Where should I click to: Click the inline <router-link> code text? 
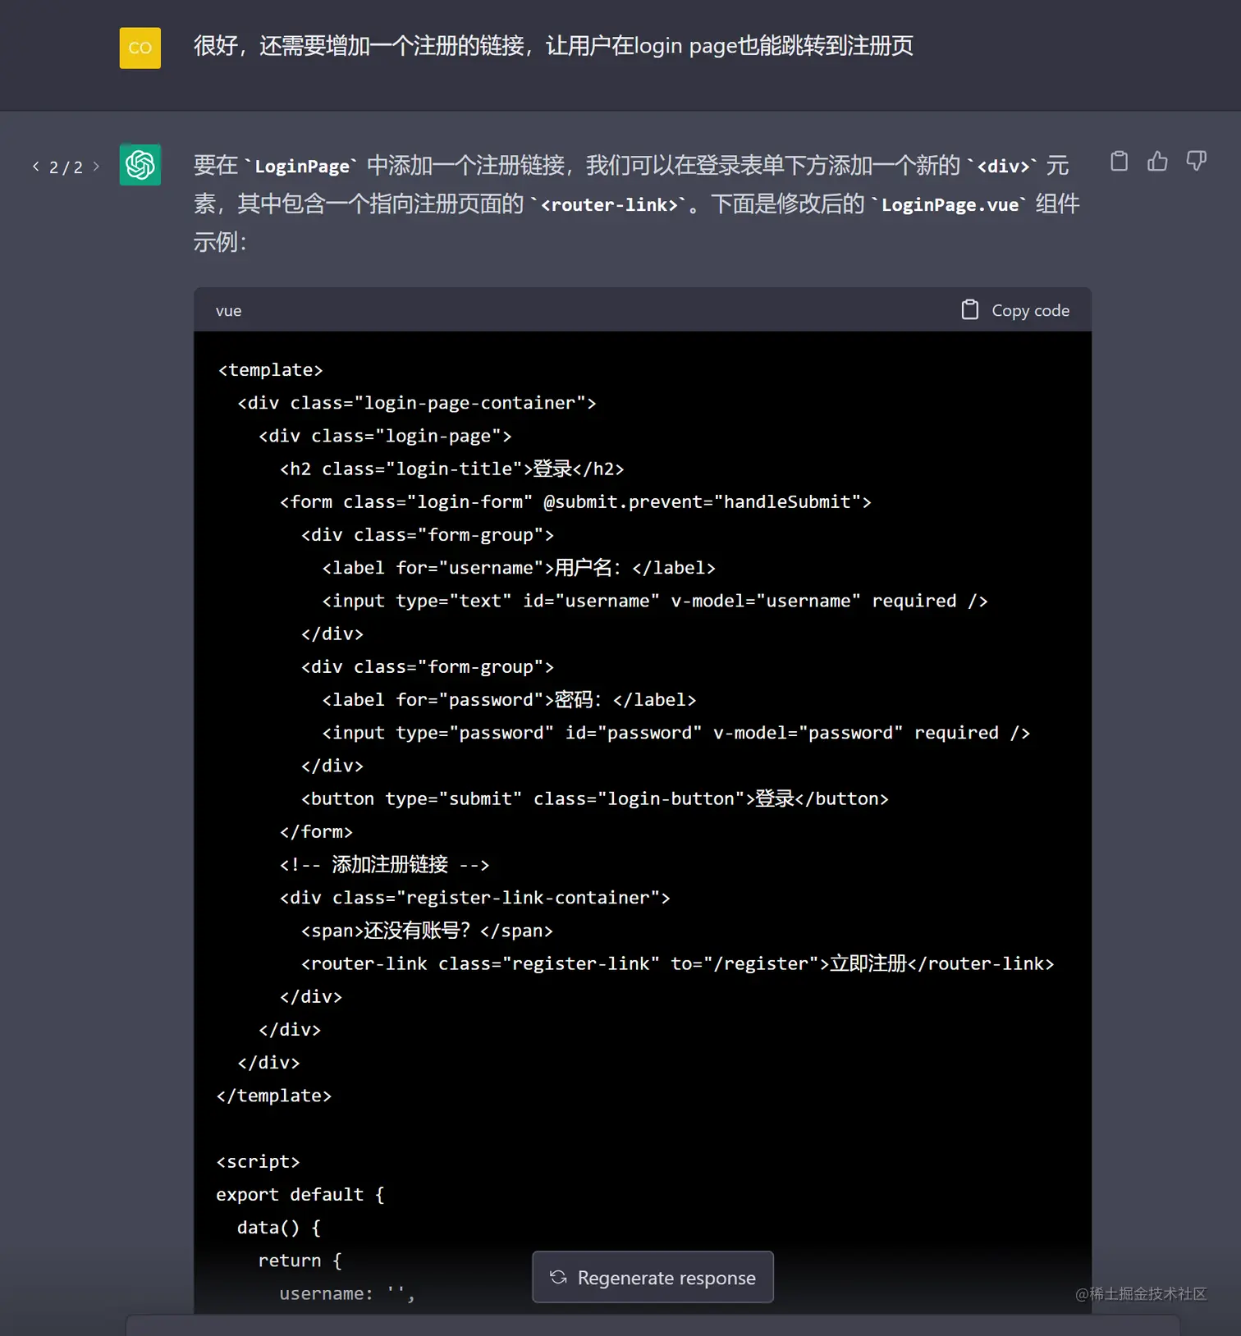coord(609,205)
